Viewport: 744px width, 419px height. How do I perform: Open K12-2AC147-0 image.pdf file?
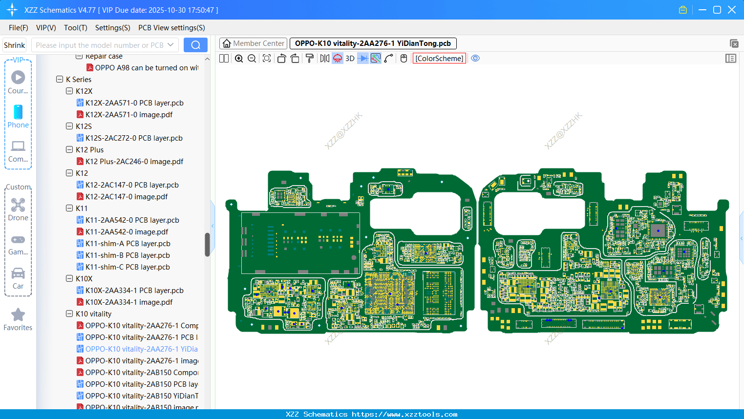pyautogui.click(x=126, y=197)
